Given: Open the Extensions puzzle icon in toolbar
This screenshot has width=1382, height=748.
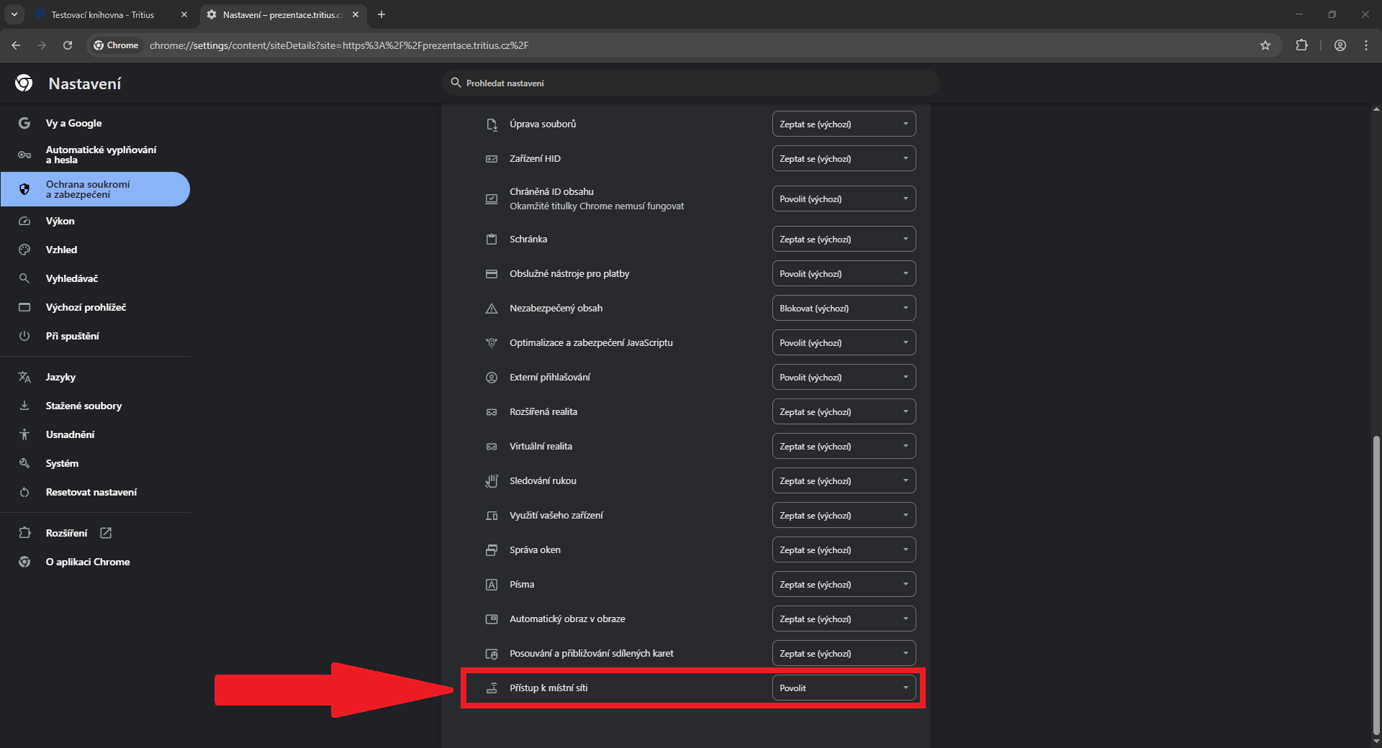Looking at the screenshot, I should [1301, 45].
